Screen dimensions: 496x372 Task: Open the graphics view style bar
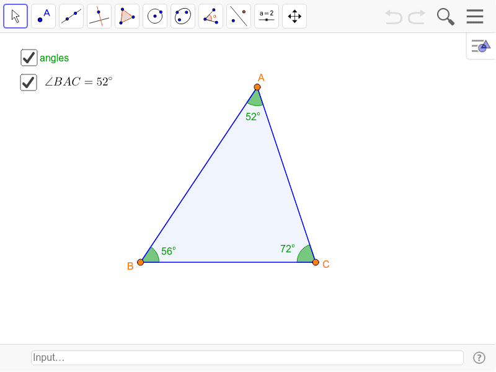480,46
